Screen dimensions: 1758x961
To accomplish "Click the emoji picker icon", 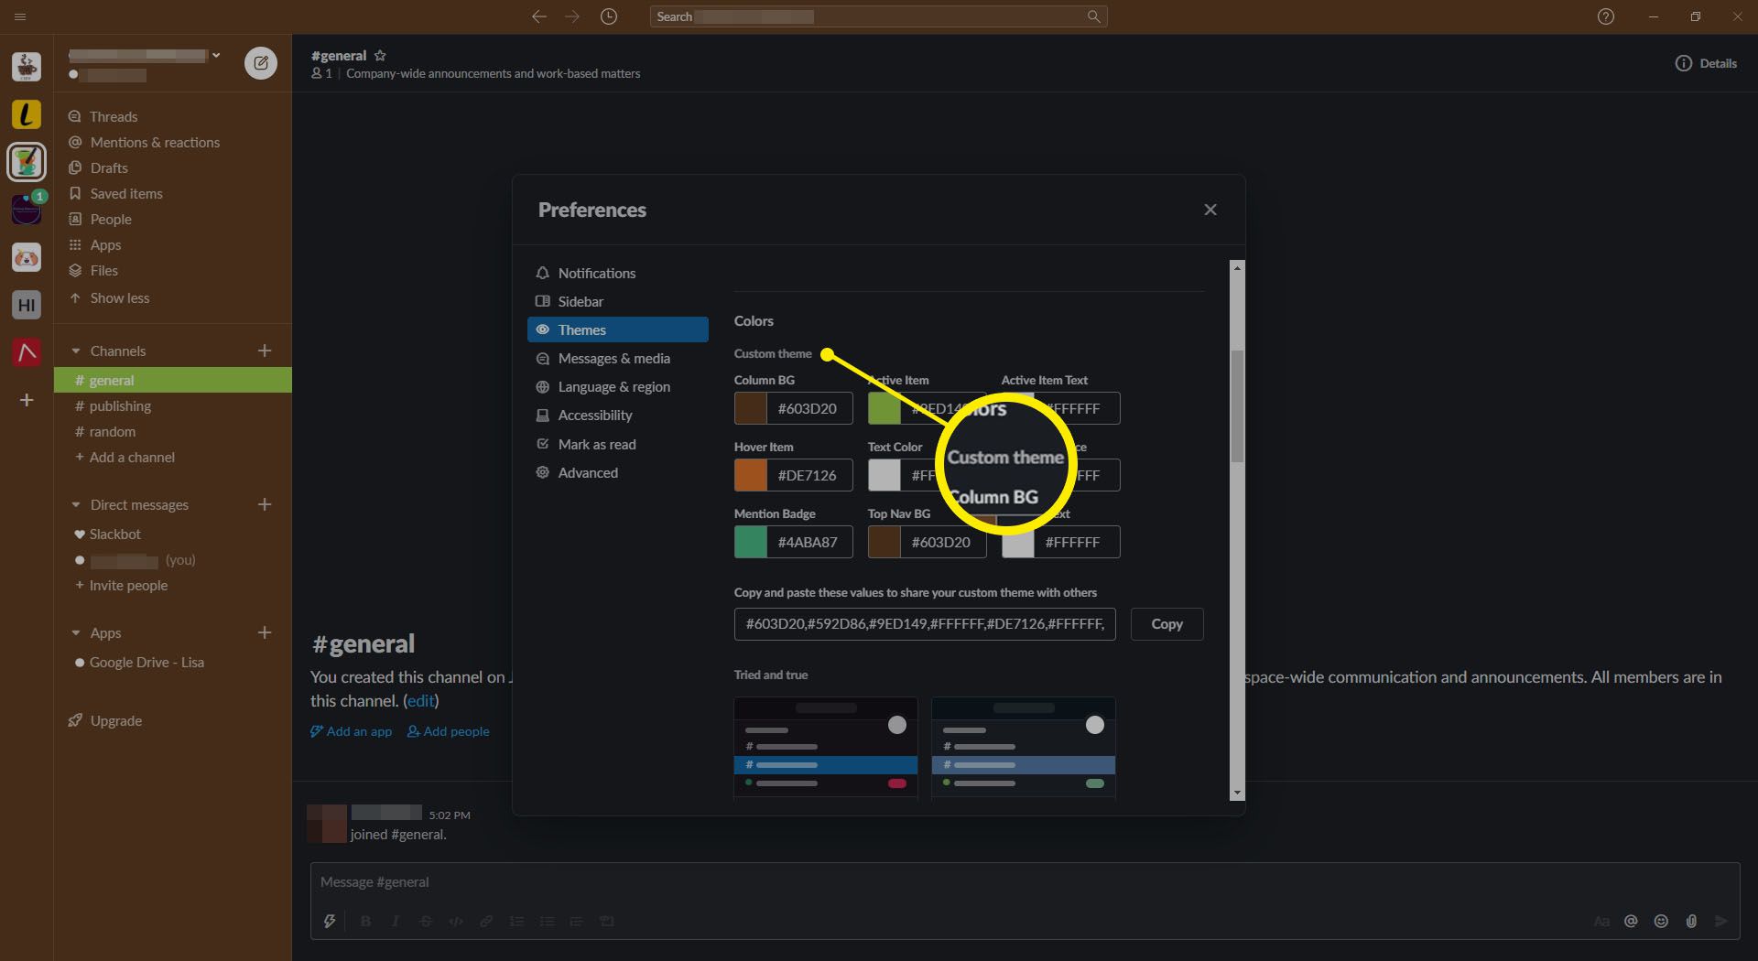I will [x=1661, y=921].
